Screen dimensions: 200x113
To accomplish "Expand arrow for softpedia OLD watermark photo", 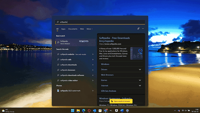I will [93, 91].
